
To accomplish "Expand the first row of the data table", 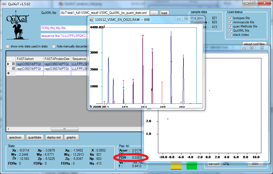I will point(13,64).
